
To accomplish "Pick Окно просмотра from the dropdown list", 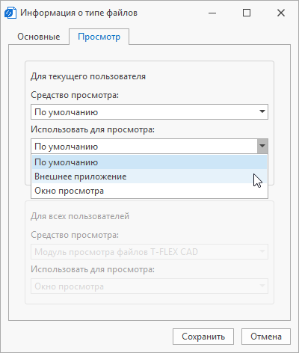I will (149, 191).
